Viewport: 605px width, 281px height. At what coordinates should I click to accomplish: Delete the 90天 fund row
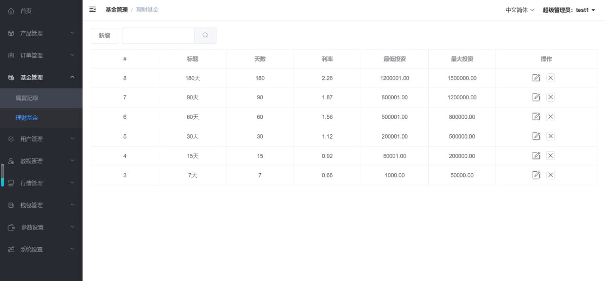point(551,97)
